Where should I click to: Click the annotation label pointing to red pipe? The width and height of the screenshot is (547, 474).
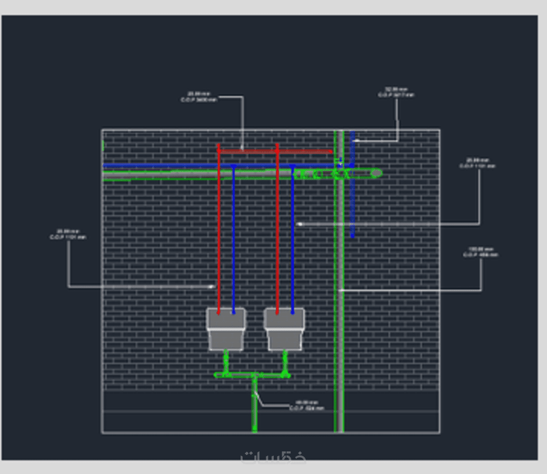coord(199,97)
